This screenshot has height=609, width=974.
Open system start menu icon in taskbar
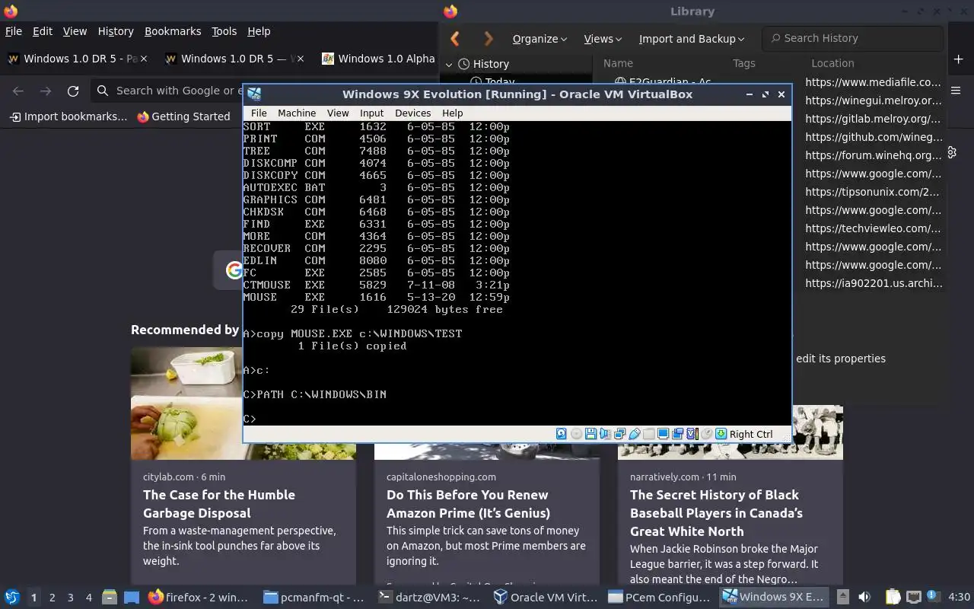tap(11, 598)
